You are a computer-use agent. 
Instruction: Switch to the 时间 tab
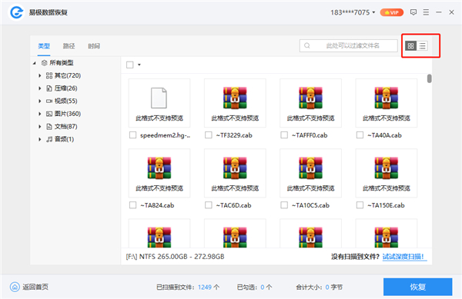pyautogui.click(x=94, y=46)
